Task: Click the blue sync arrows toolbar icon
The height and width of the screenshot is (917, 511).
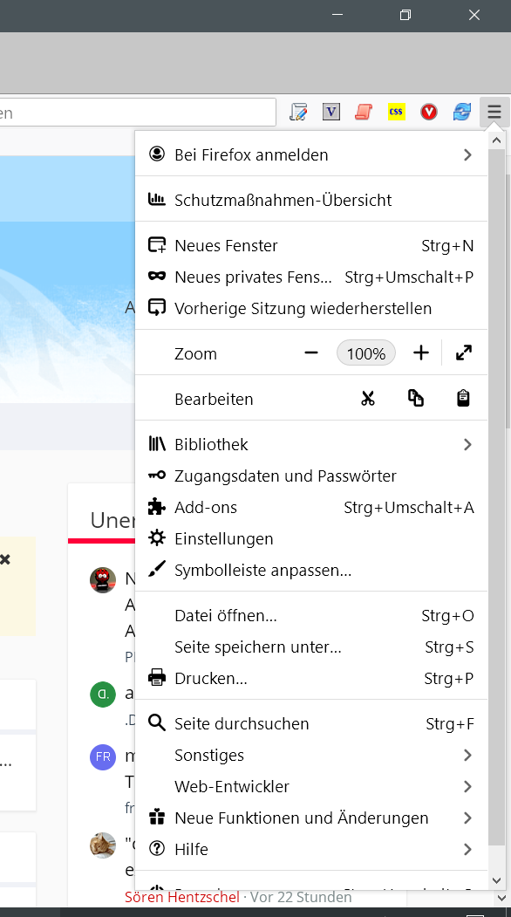Action: pyautogui.click(x=462, y=112)
